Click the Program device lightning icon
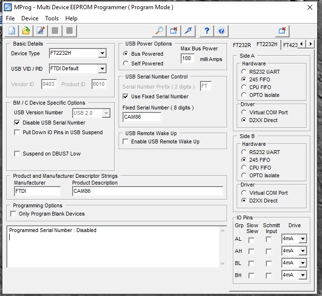The height and width of the screenshot is (296, 322). (188, 31)
